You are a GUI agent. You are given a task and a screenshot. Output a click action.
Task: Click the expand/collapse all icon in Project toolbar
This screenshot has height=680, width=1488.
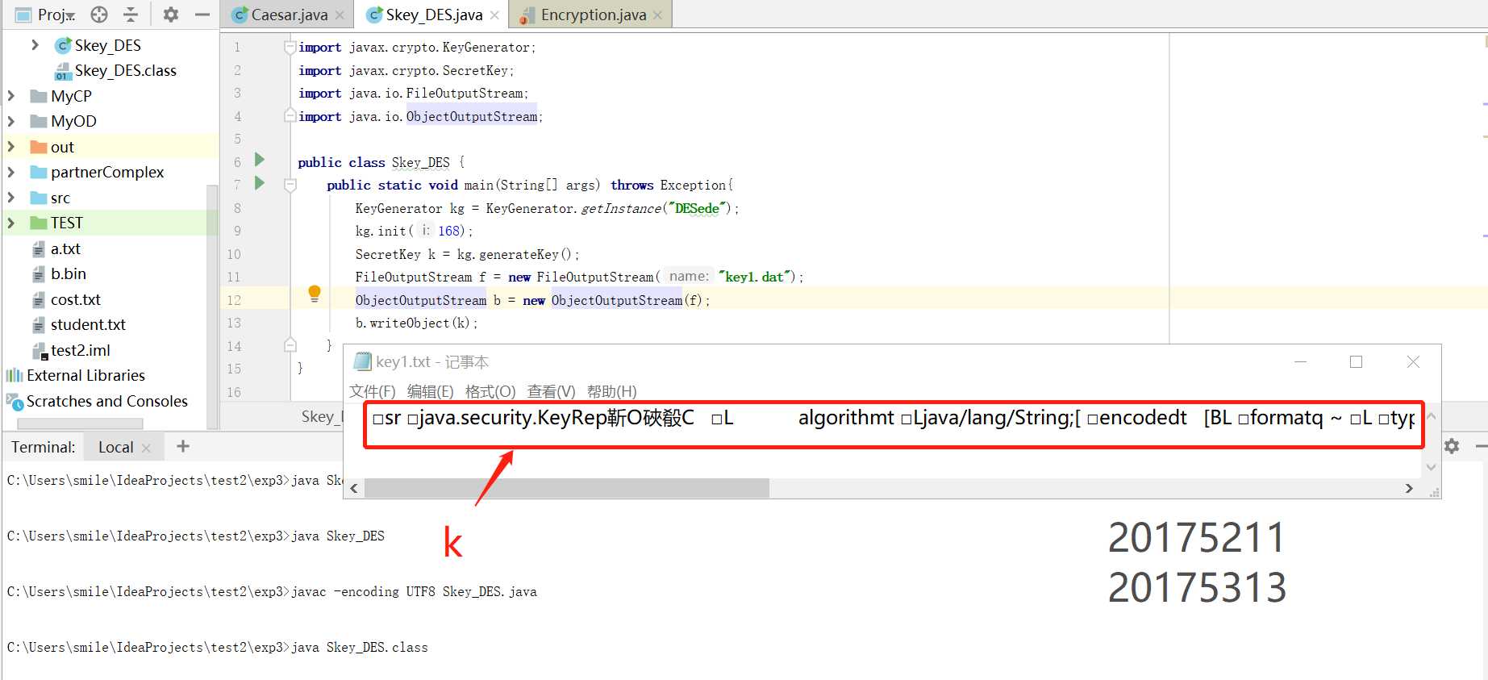(x=131, y=15)
